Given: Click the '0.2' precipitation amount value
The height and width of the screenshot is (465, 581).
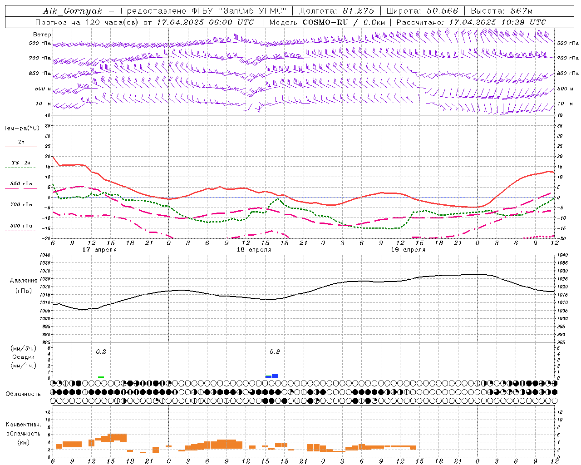Looking at the screenshot, I should (x=101, y=352).
